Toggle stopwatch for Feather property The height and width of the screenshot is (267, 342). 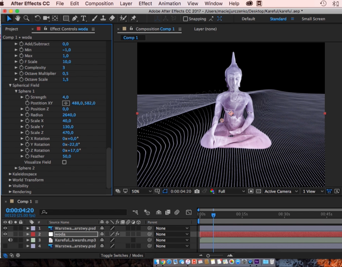27,156
